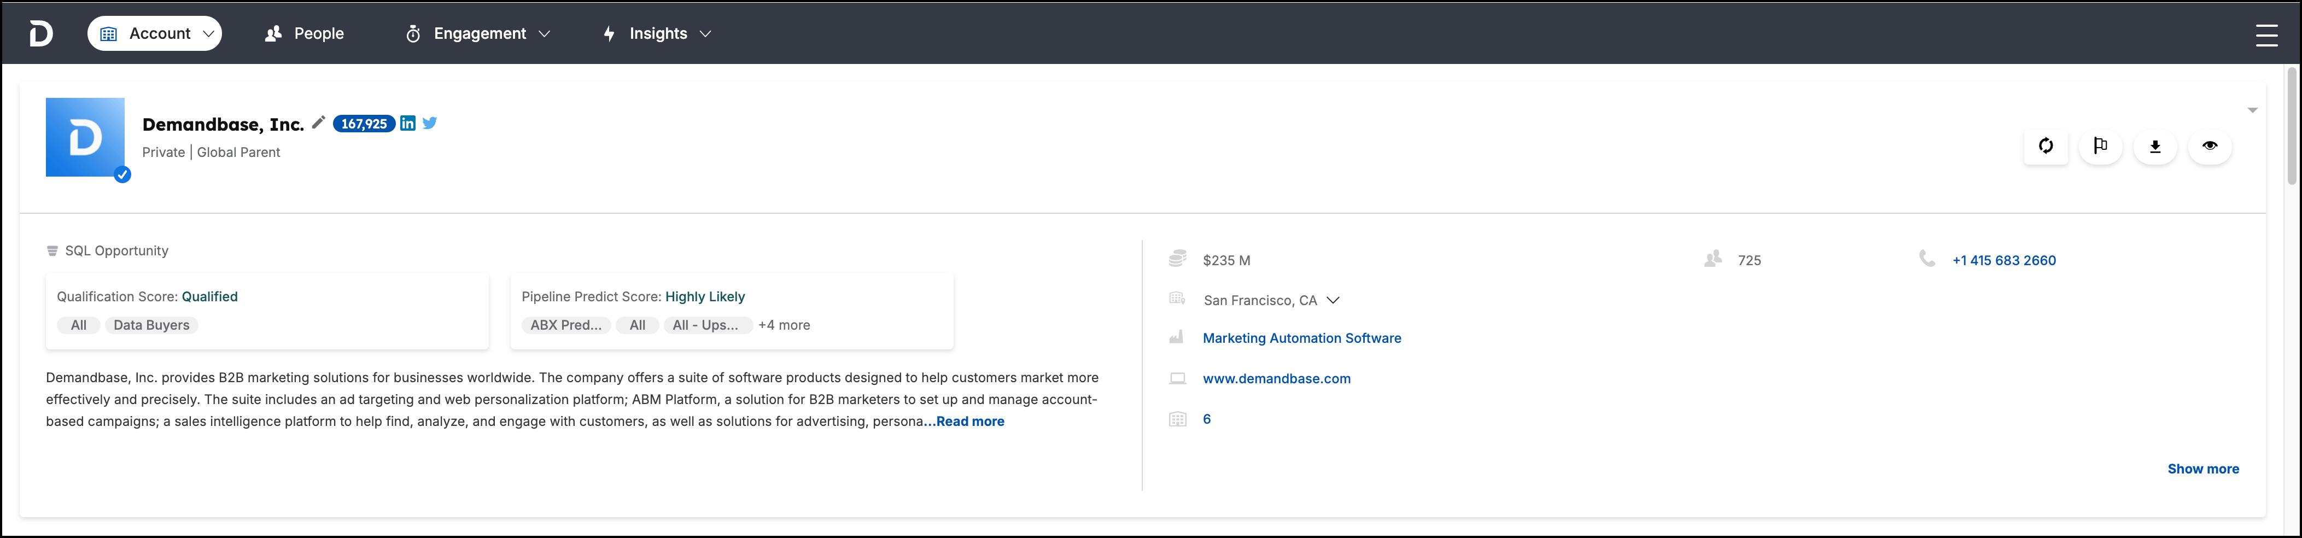2302x538 pixels.
Task: Click the People silhouettes icon
Action: (x=273, y=34)
